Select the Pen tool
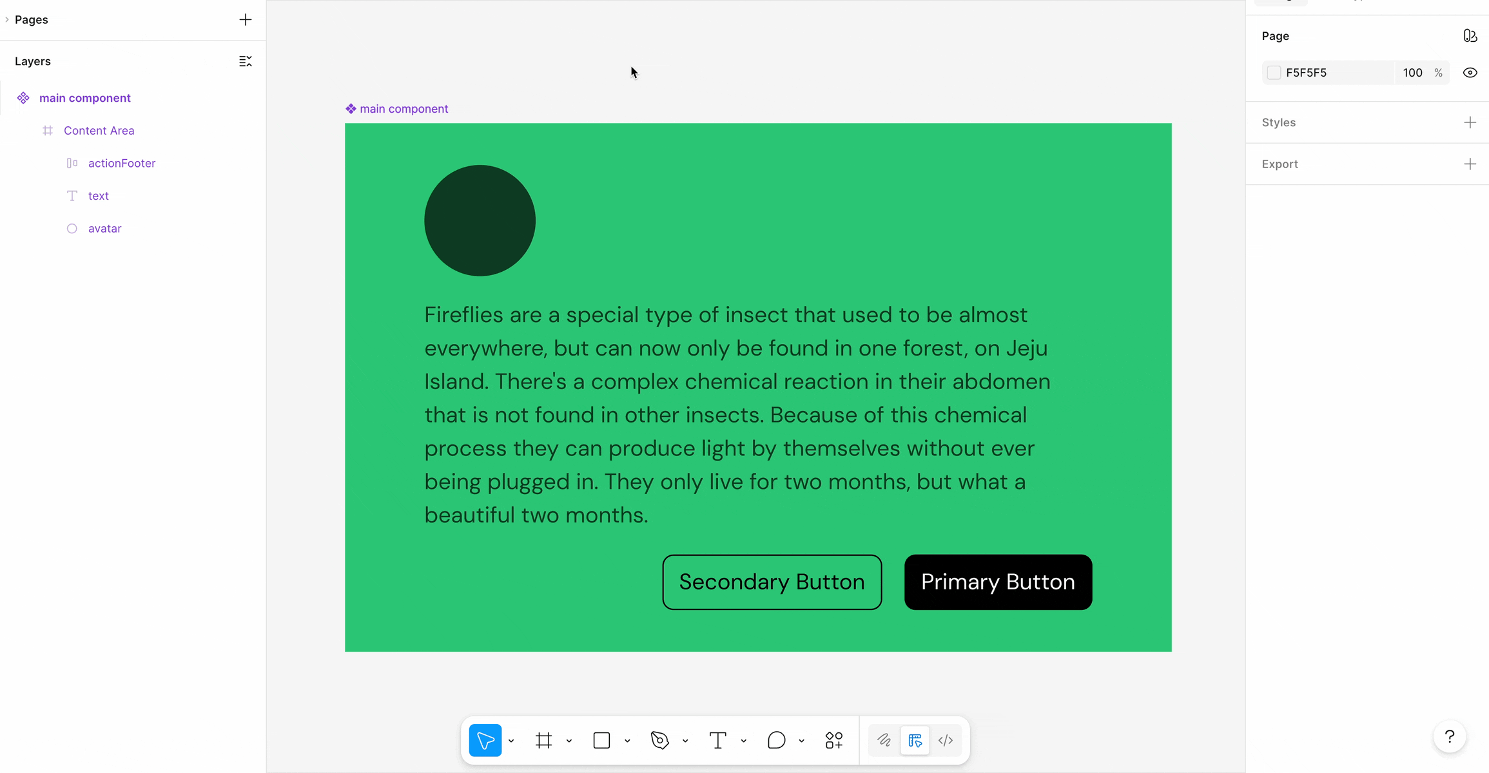The width and height of the screenshot is (1489, 773). pos(659,740)
